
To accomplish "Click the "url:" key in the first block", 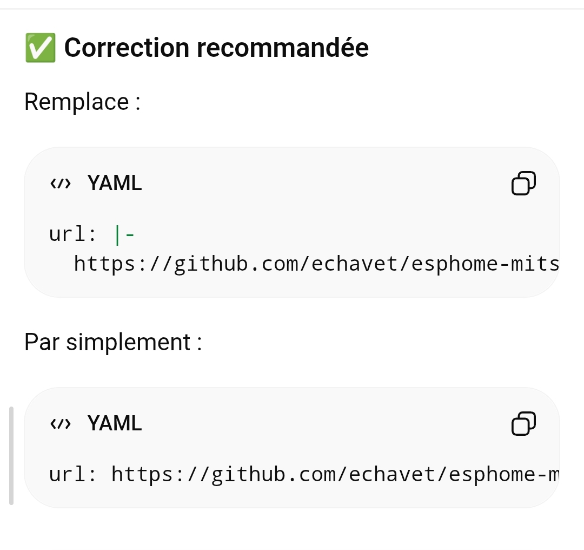I will click(x=72, y=234).
